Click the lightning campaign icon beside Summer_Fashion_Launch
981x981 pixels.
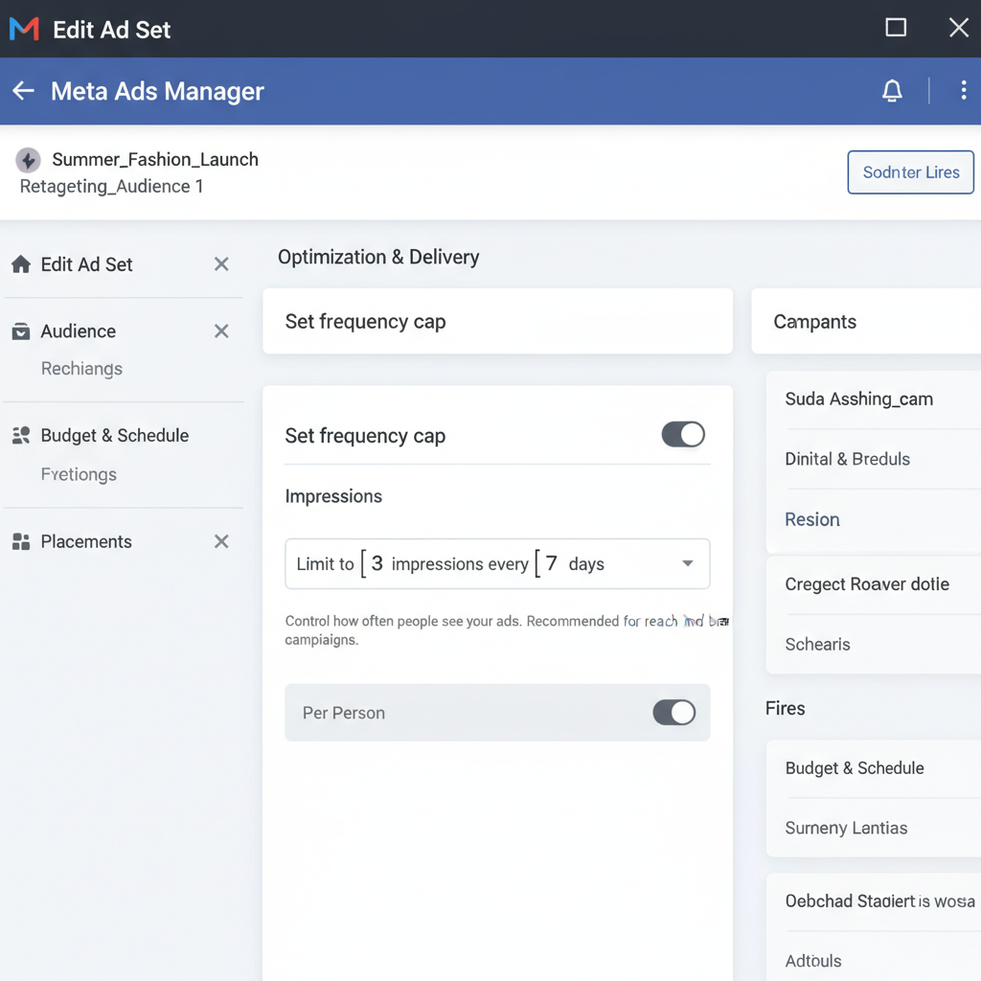[29, 160]
